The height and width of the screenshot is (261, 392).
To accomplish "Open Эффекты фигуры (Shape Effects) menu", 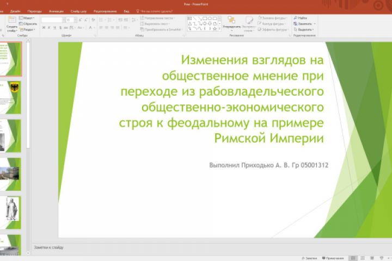I will tap(273, 29).
